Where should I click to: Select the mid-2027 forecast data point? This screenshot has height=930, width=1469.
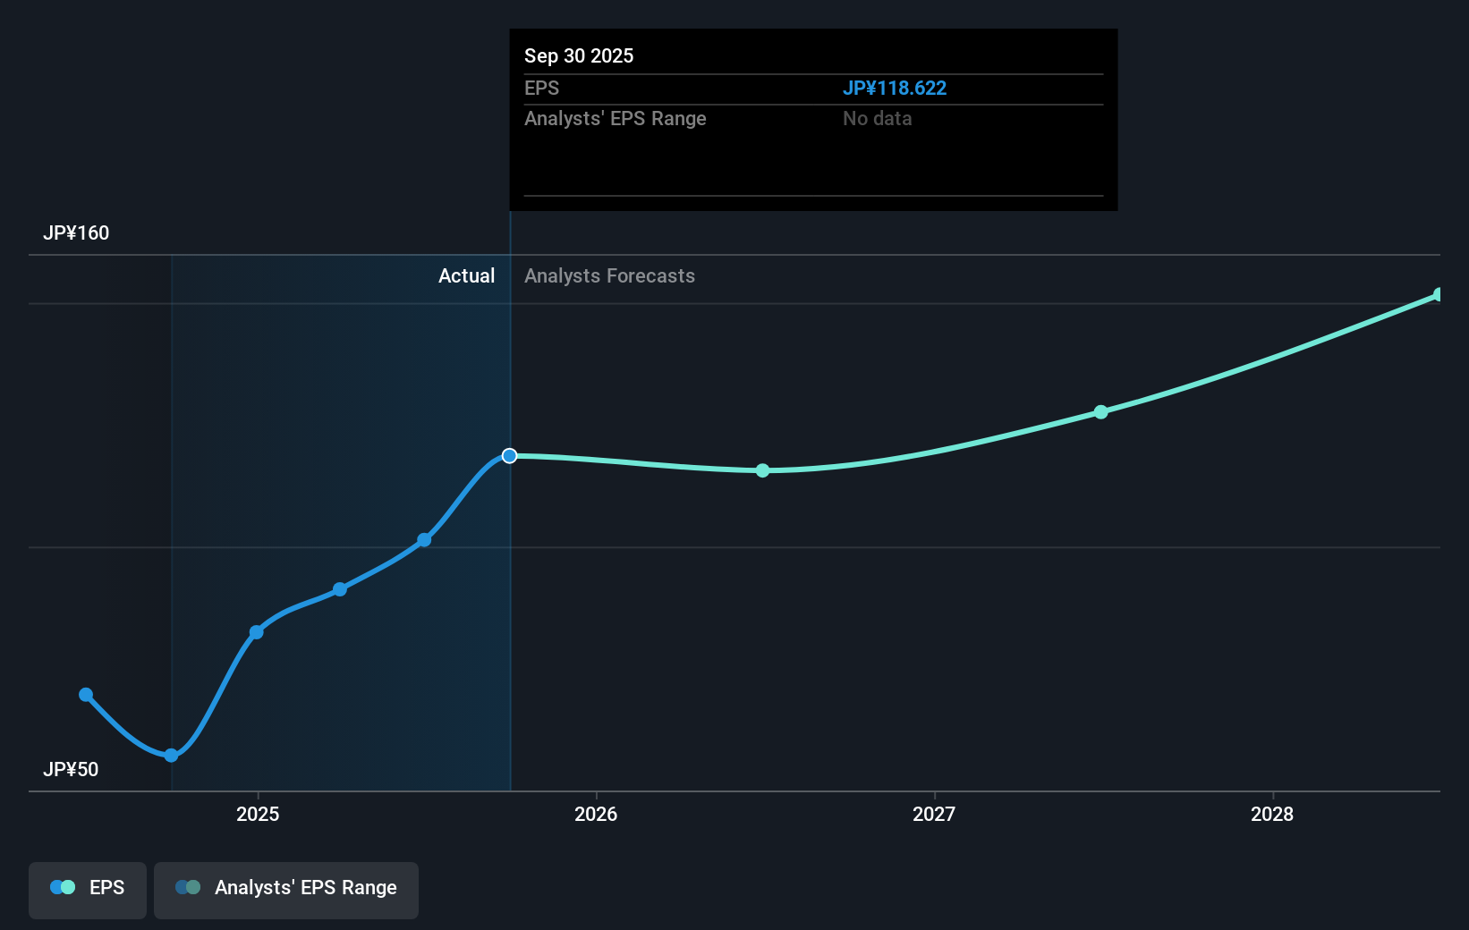(x=1101, y=412)
